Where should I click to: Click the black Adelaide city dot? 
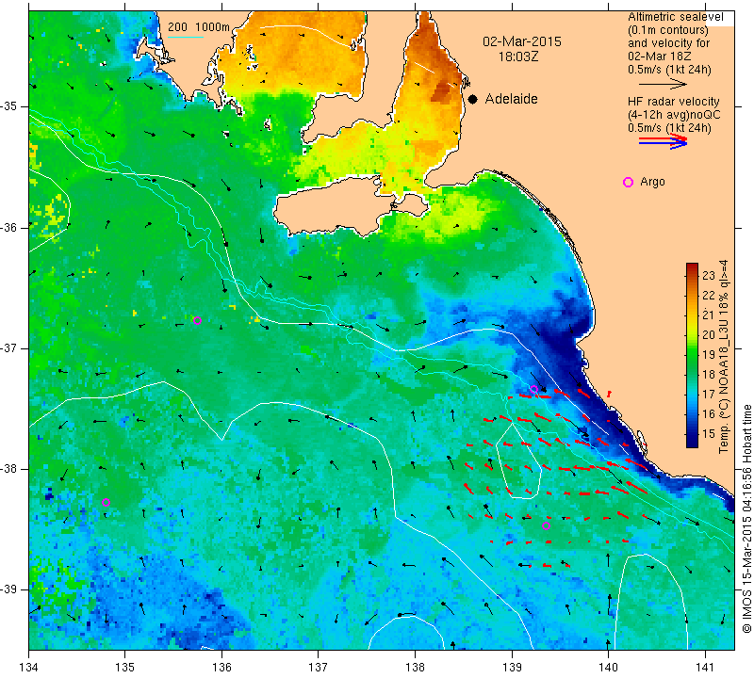coord(473,99)
